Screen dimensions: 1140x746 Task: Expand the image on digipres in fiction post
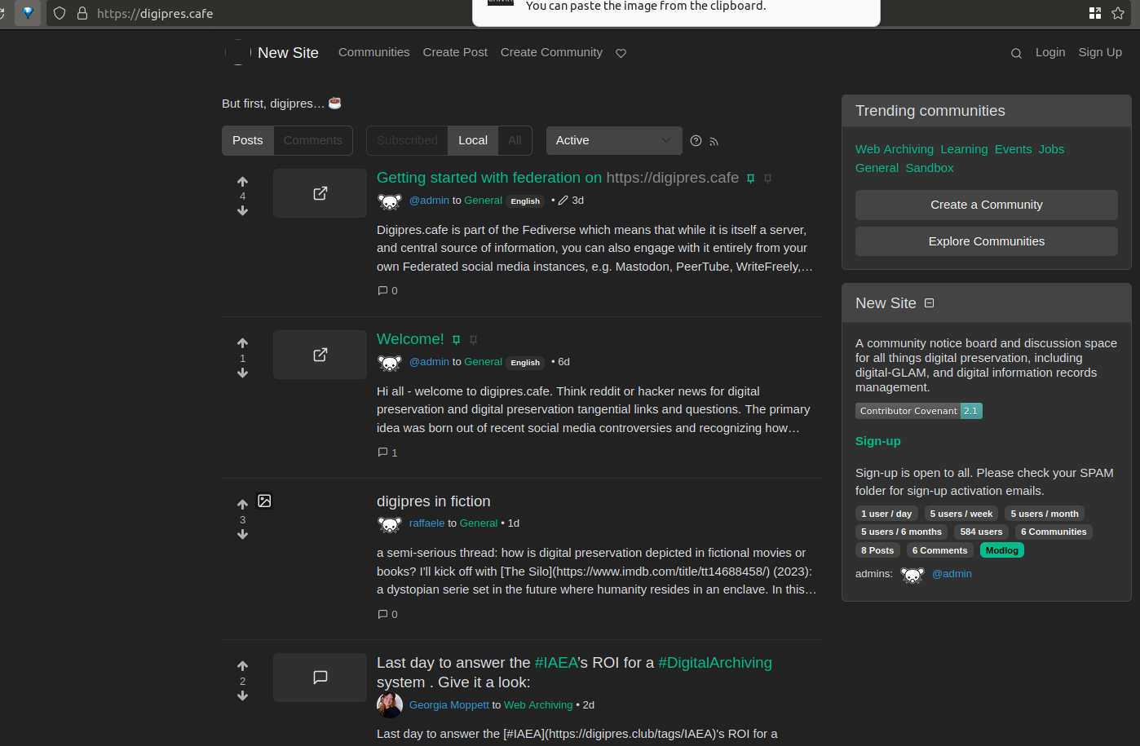click(x=264, y=500)
